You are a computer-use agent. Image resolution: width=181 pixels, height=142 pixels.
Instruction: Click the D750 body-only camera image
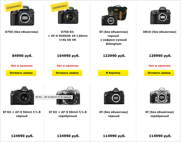point(22,16)
